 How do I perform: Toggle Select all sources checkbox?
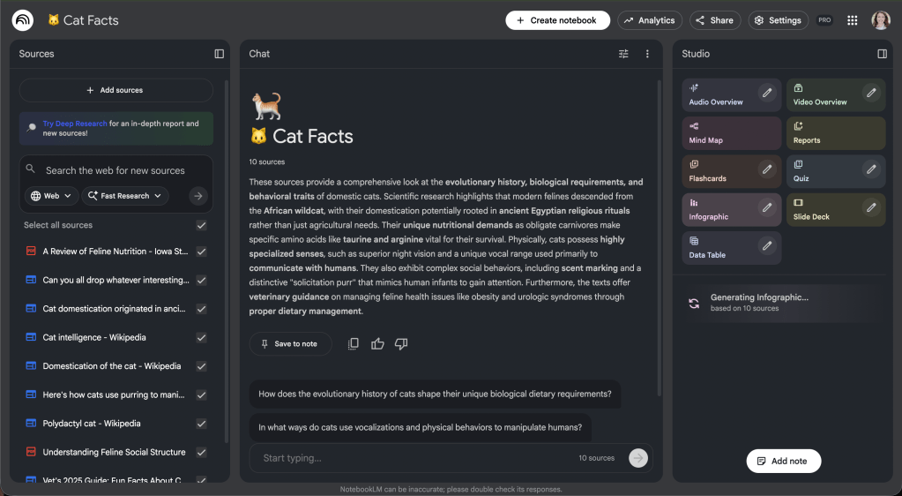202,226
